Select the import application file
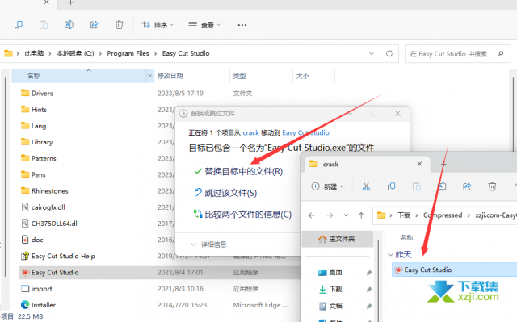The width and height of the screenshot is (517, 322). (x=41, y=289)
